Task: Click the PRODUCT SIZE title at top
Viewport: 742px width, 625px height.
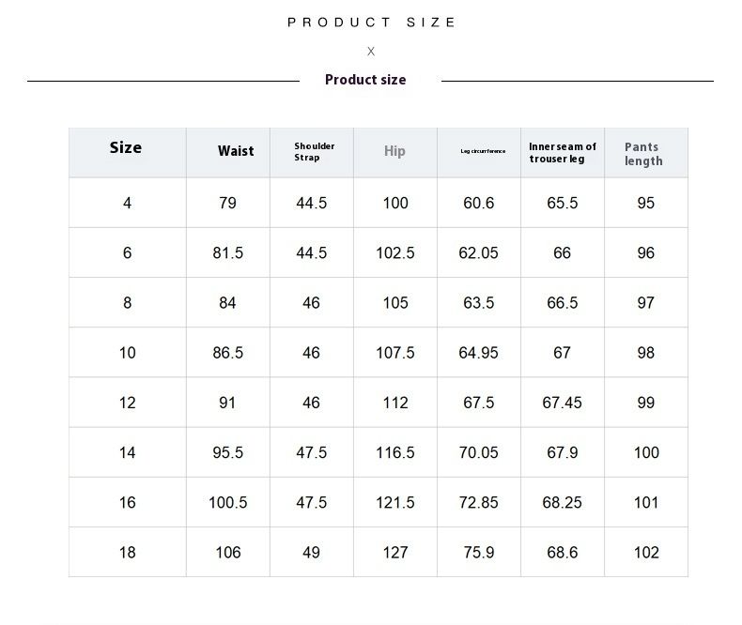Action: click(x=372, y=23)
